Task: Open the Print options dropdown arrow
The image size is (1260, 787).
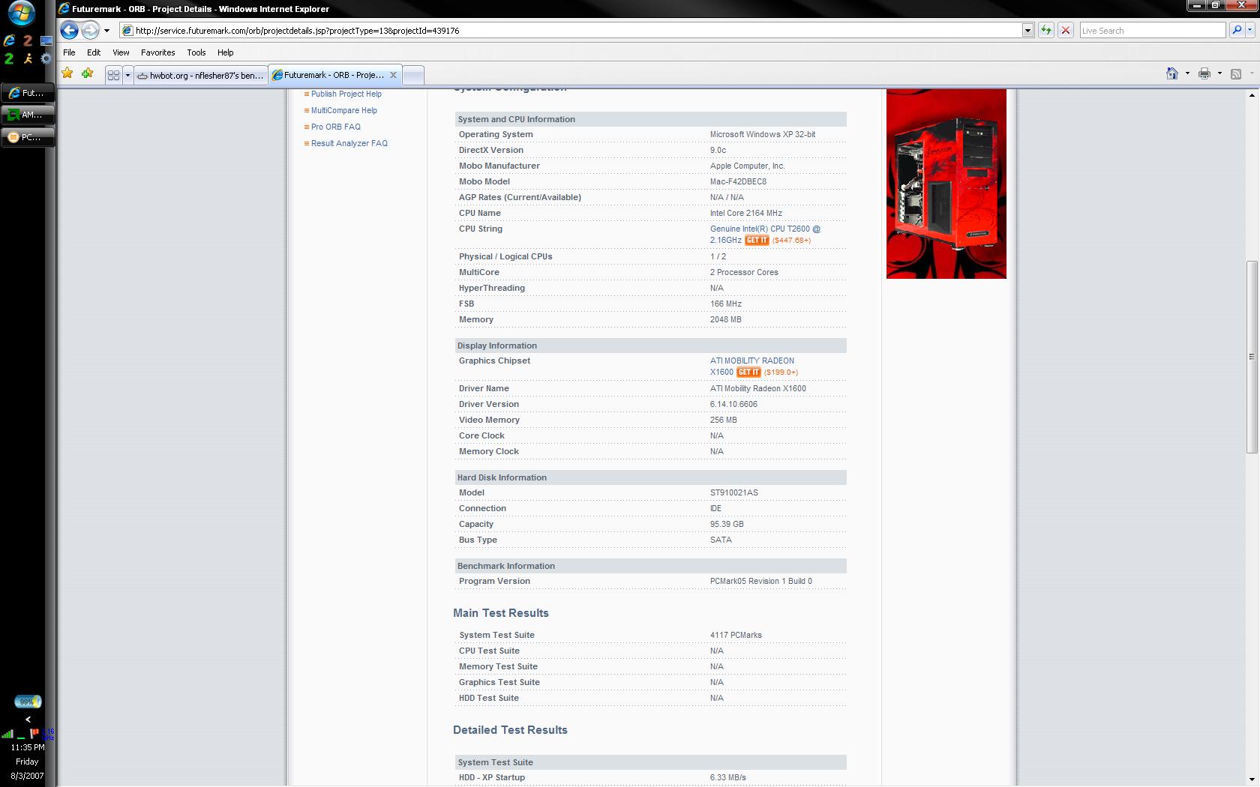Action: (x=1219, y=73)
